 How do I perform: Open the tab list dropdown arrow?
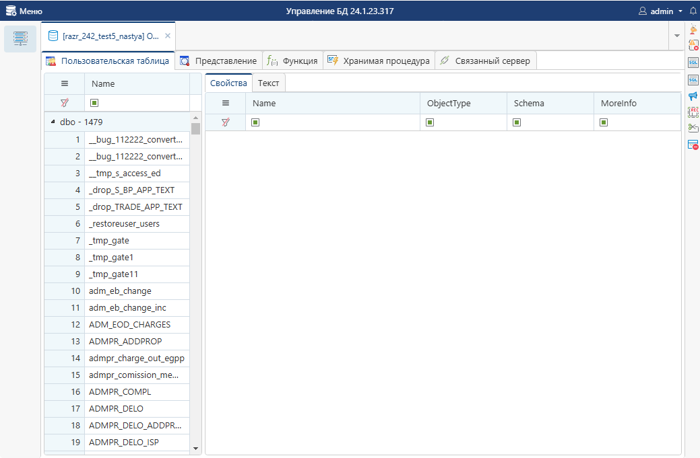677,36
